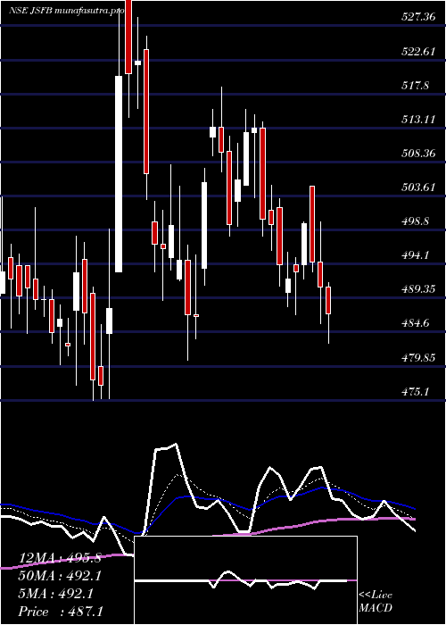The height and width of the screenshot is (625, 446).
Task: Click the 484.6 price axis label
Action: pos(416,323)
